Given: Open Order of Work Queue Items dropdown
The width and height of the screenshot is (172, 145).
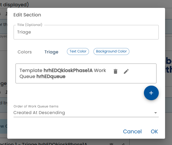Looking at the screenshot, I should pyautogui.click(x=86, y=112).
